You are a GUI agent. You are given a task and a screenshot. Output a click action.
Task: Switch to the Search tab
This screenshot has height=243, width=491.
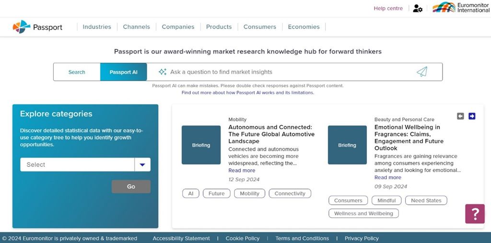click(x=77, y=72)
